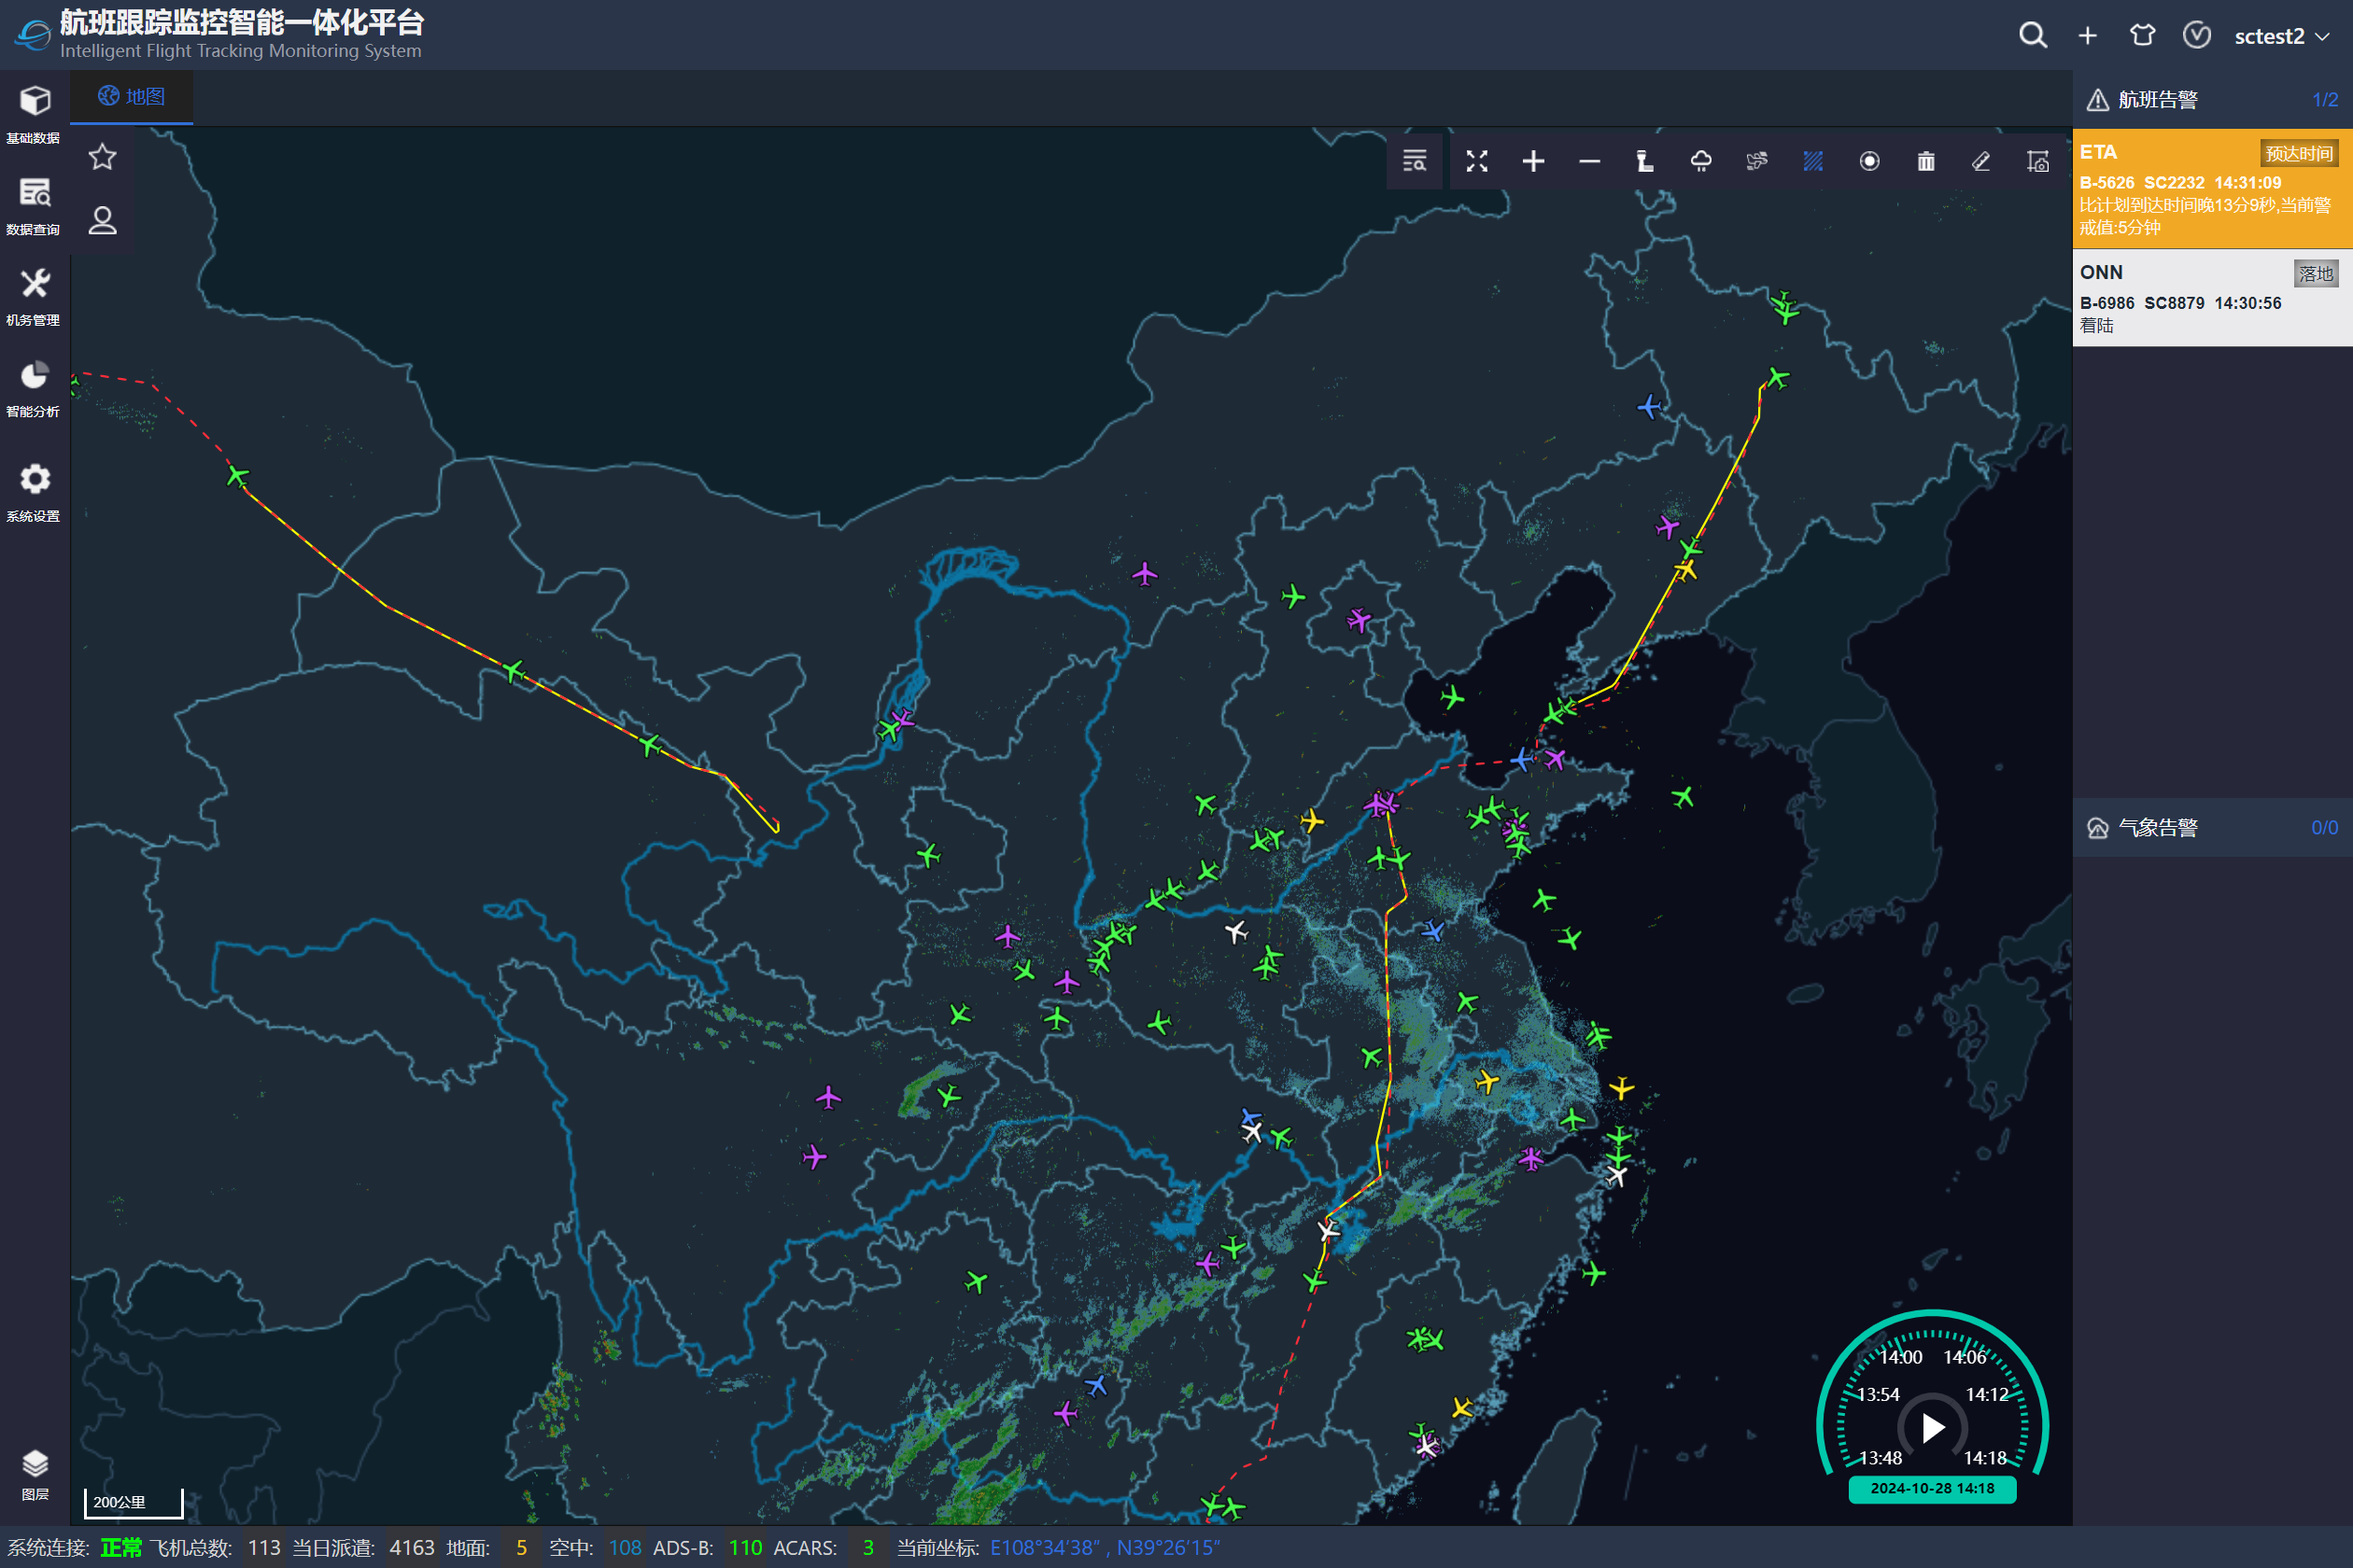The height and width of the screenshot is (1568, 2353).
Task: Take a map area screenshot
Action: click(2036, 161)
